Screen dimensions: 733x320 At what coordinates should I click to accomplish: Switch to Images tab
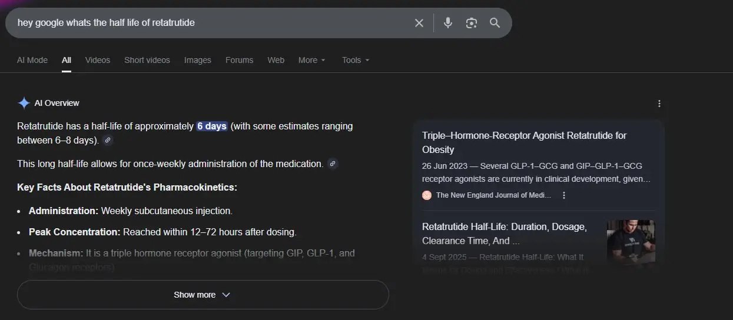tap(198, 60)
